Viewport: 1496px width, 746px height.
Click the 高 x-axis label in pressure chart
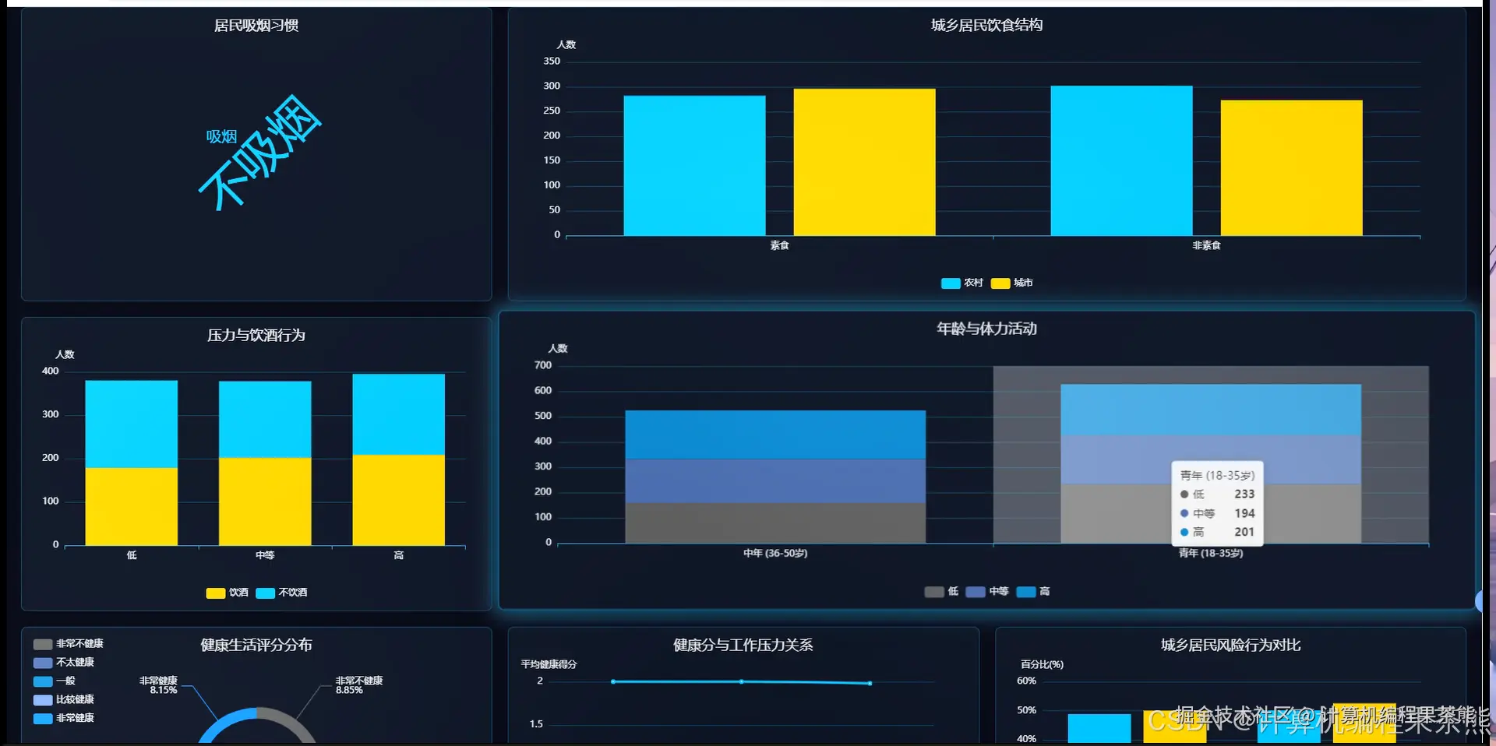coord(399,555)
